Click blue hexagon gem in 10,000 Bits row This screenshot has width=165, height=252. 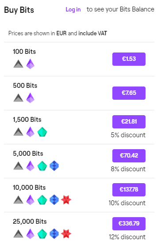pos(54,200)
